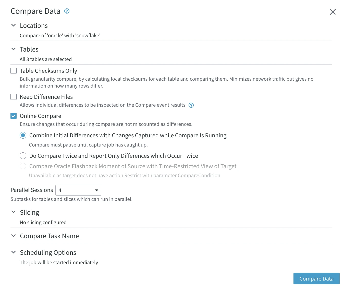
Task: Close the Compare Data dialog
Action: 333,12
